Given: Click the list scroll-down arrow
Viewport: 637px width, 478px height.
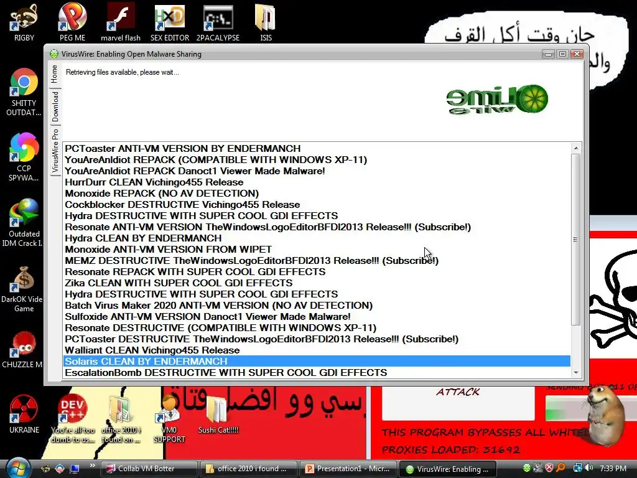Looking at the screenshot, I should click(575, 373).
